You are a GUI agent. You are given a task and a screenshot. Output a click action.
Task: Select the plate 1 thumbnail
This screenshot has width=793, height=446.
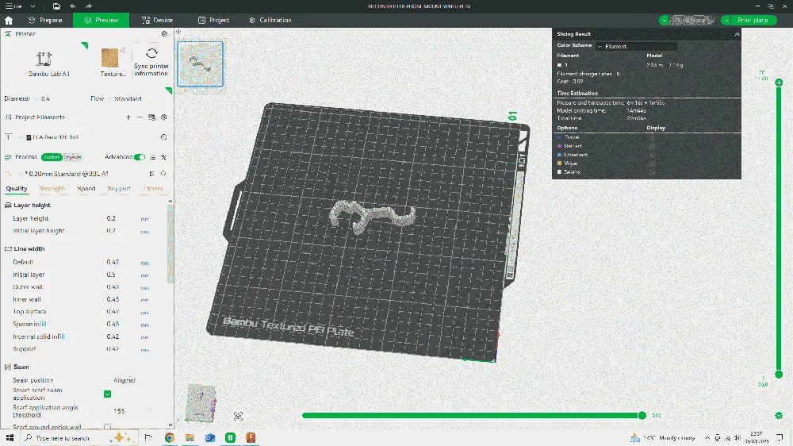click(201, 64)
